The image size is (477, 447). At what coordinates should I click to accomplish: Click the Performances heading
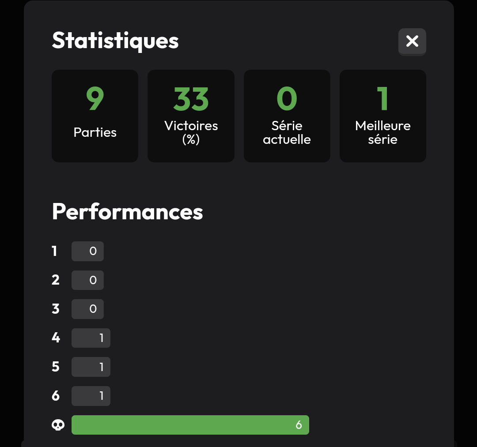point(127,211)
